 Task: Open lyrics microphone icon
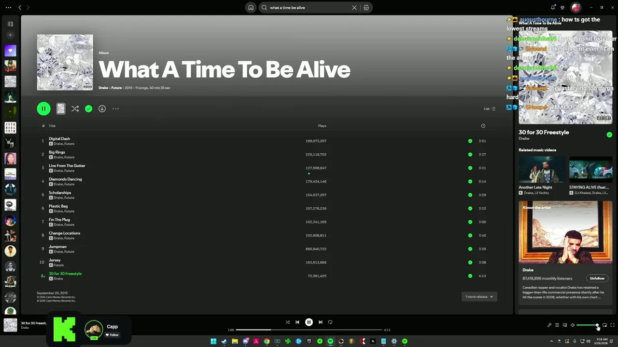tap(549, 325)
